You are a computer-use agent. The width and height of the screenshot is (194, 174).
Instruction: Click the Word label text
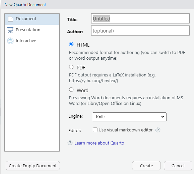(x=82, y=91)
